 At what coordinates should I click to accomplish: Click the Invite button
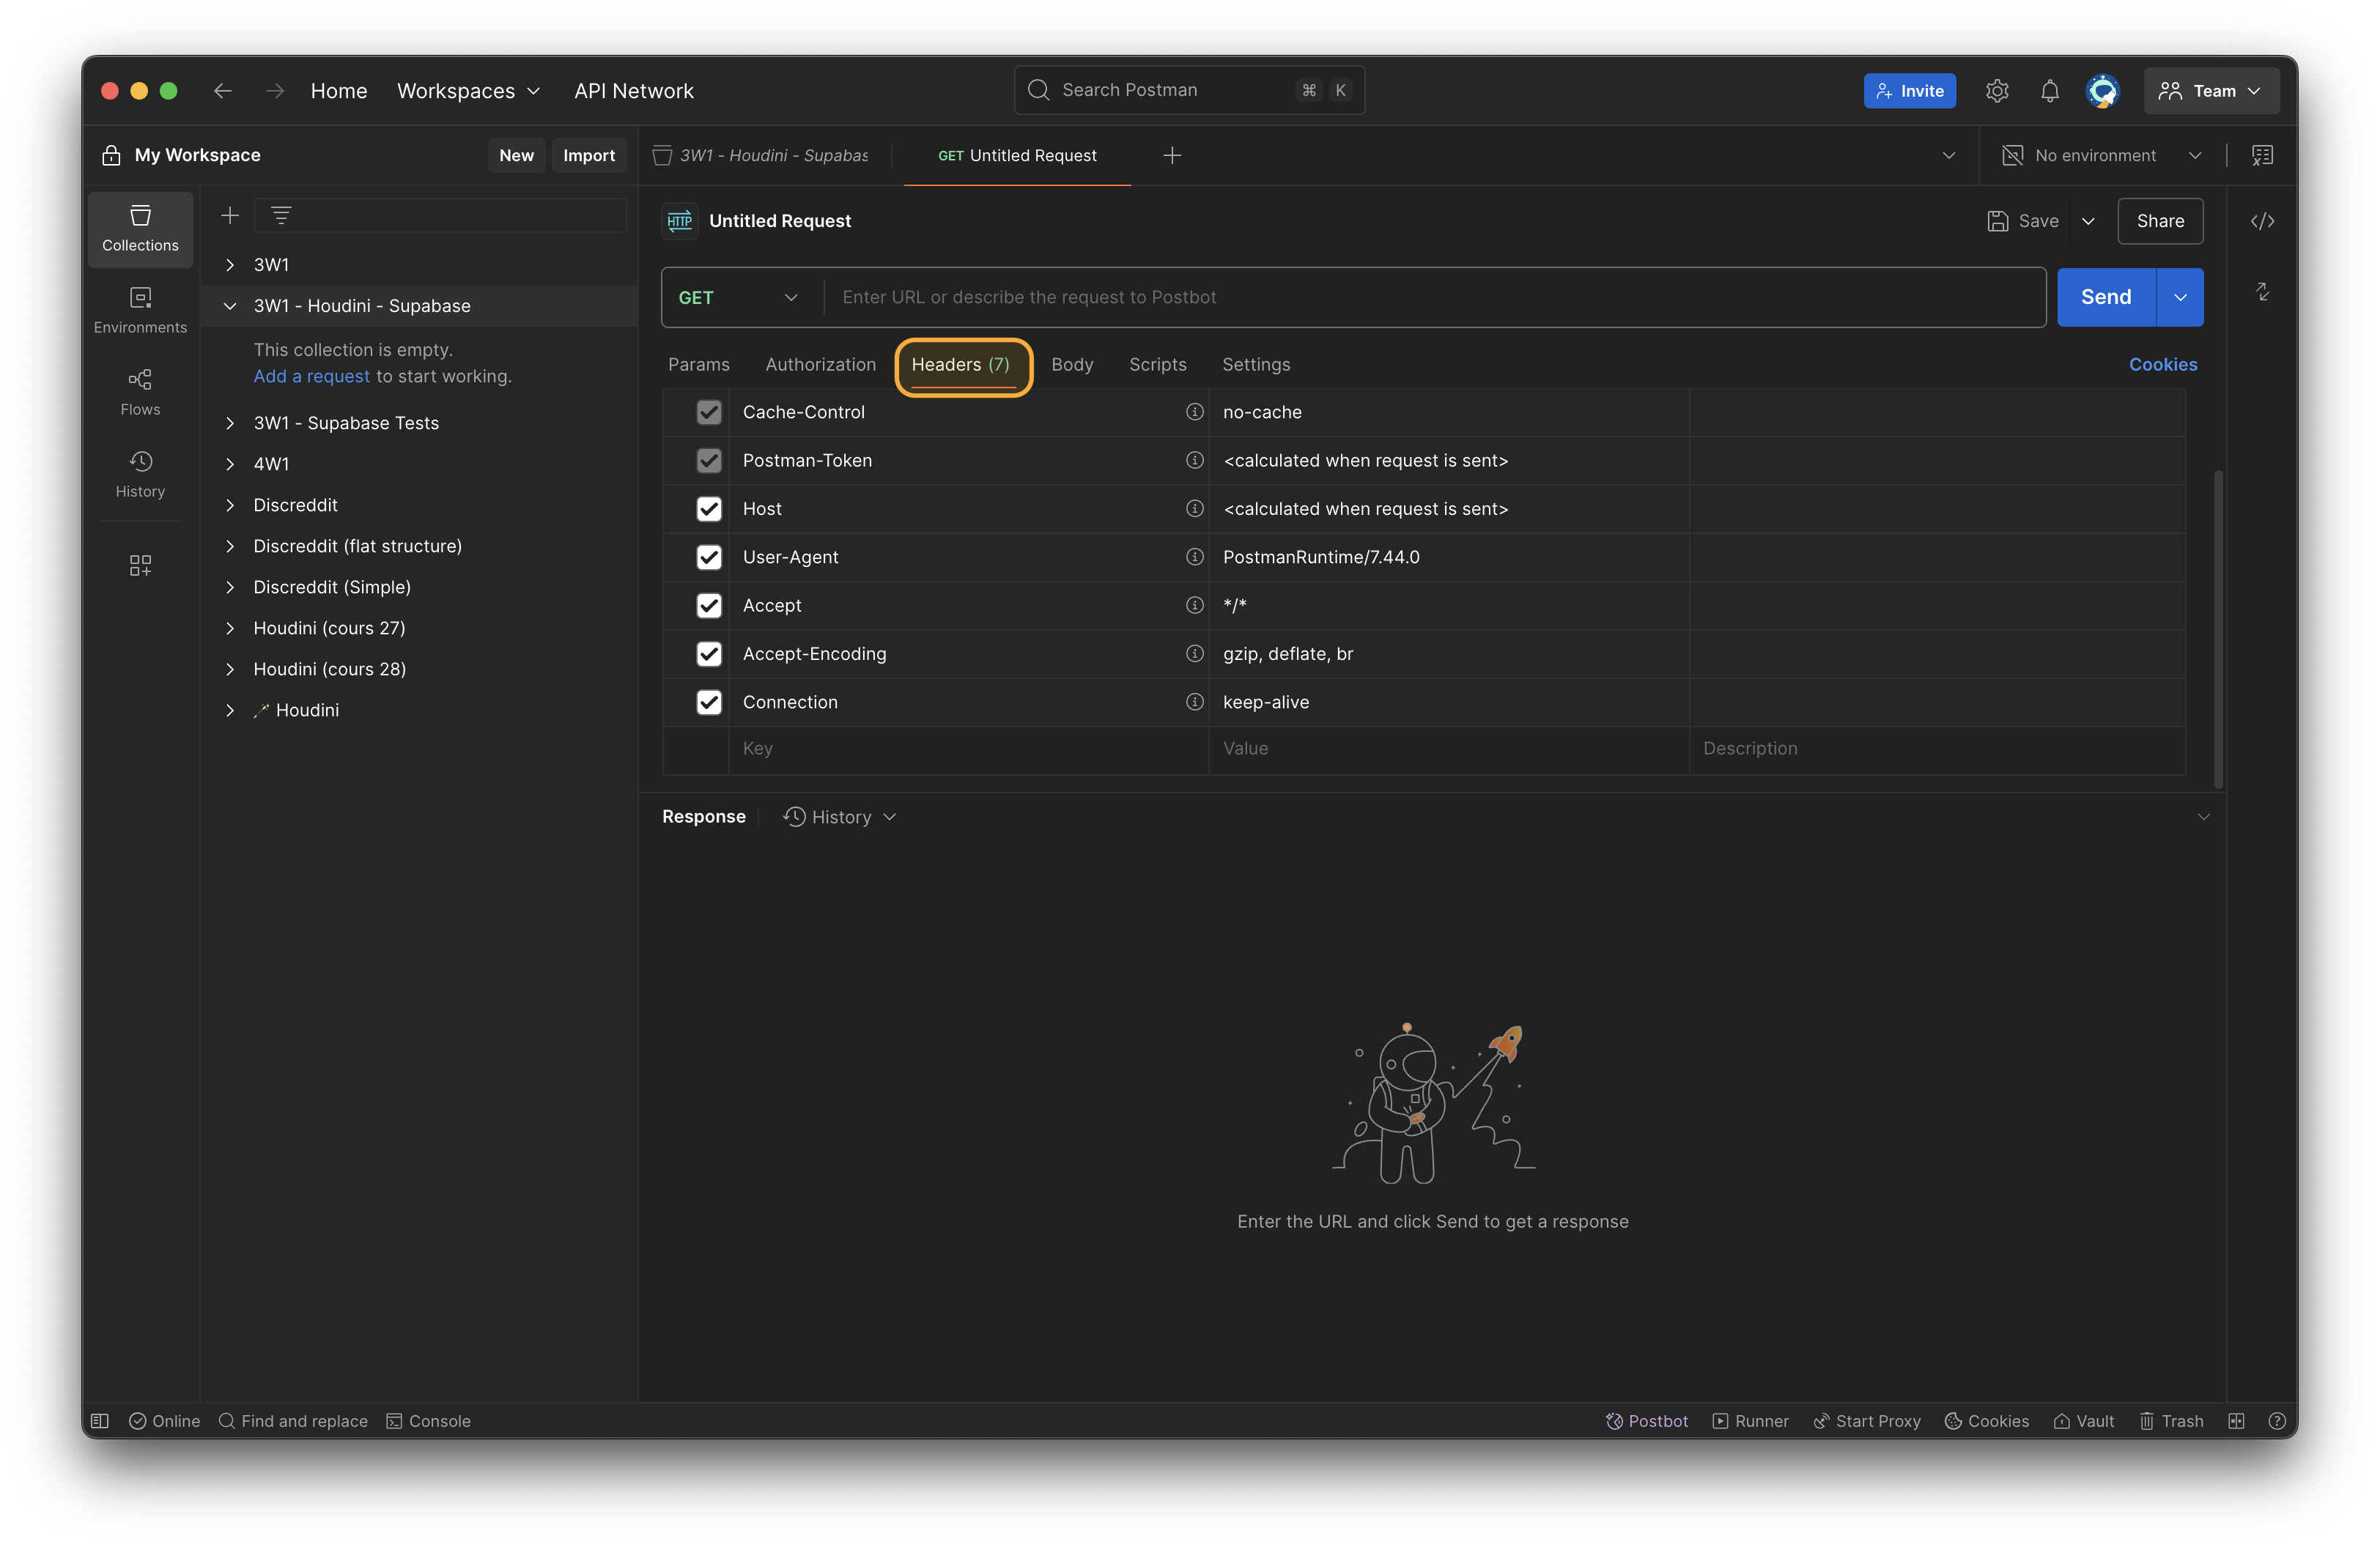(1909, 91)
